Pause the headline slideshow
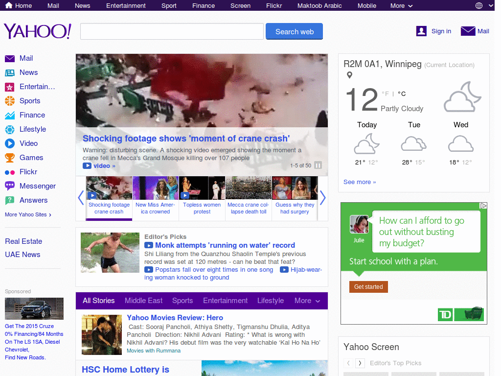 click(x=318, y=165)
